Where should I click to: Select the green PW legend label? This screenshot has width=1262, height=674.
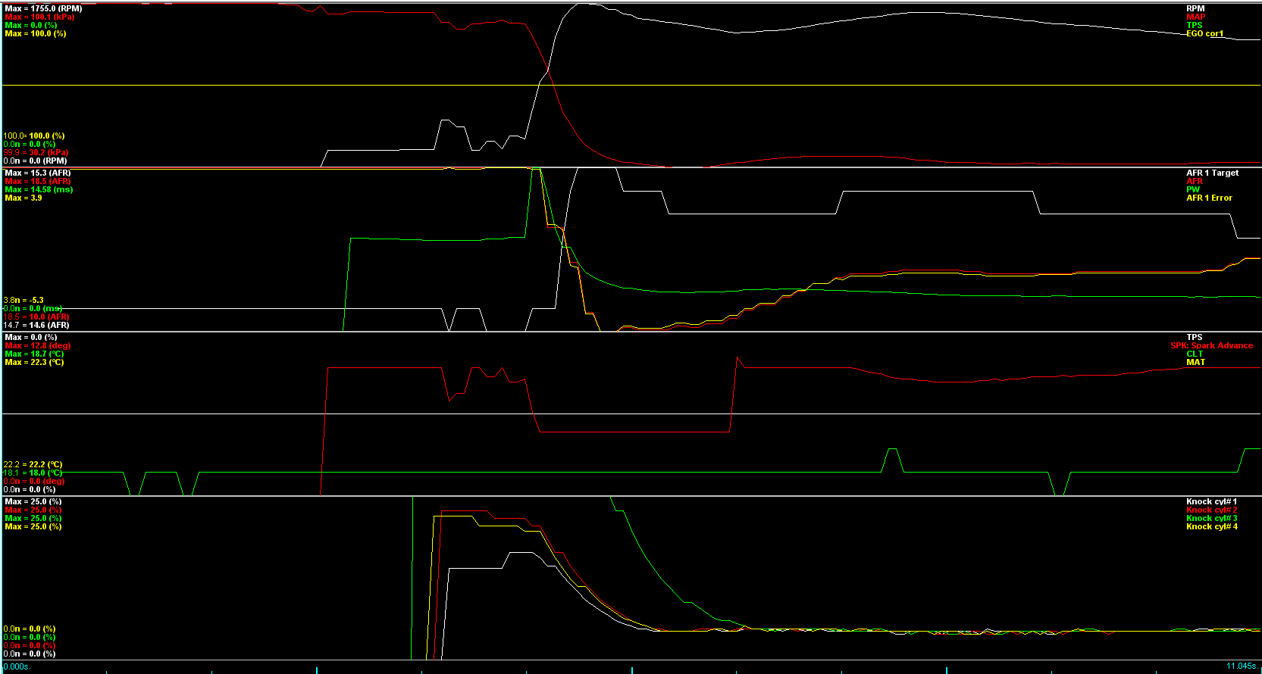coord(1193,190)
